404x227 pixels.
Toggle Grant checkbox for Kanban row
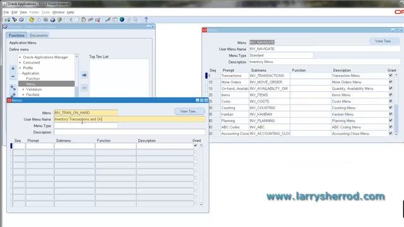pos(391,114)
